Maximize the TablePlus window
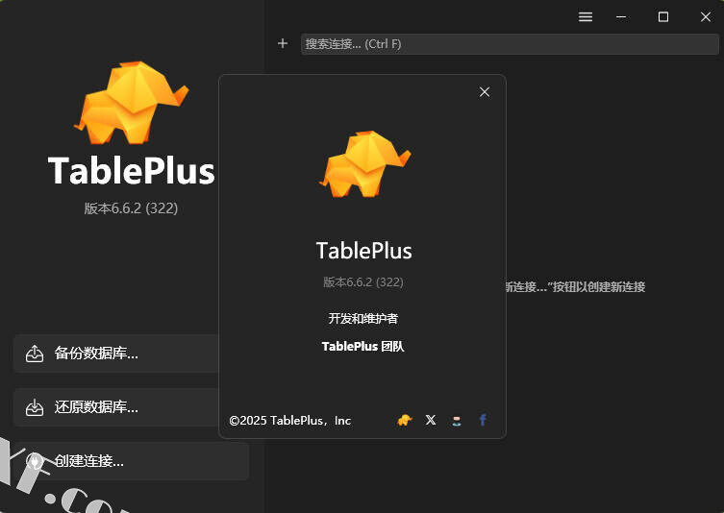 pyautogui.click(x=663, y=17)
